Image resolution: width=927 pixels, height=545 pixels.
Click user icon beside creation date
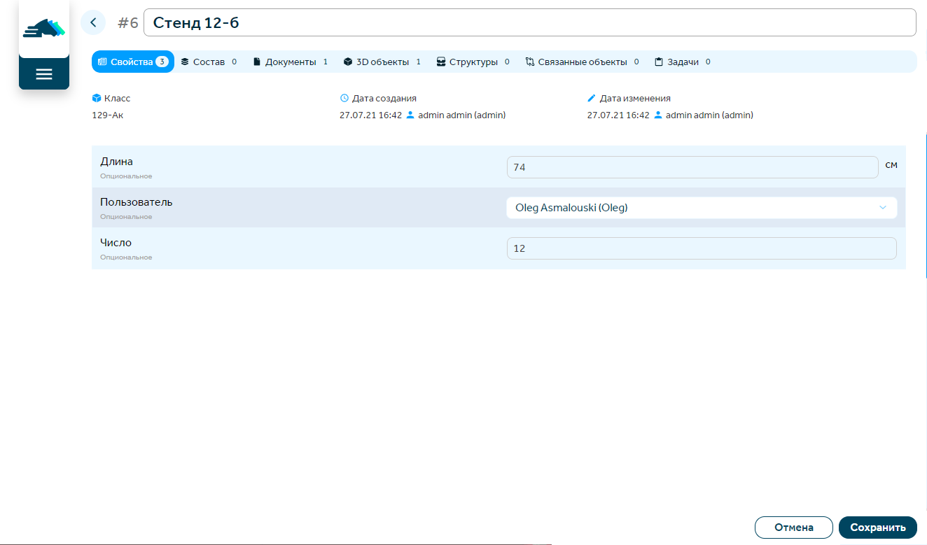410,115
